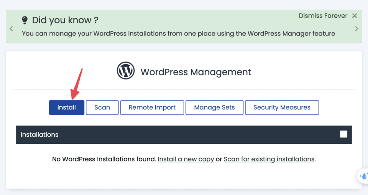Follow the 'Install a new copy' link

tap(186, 159)
